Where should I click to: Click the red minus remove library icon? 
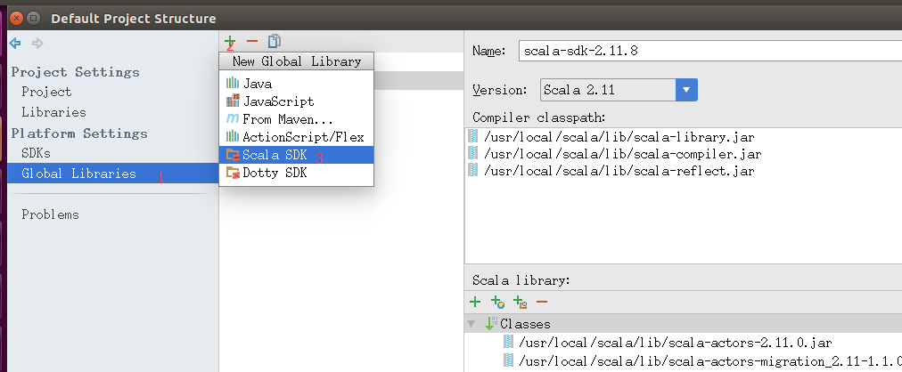[252, 41]
